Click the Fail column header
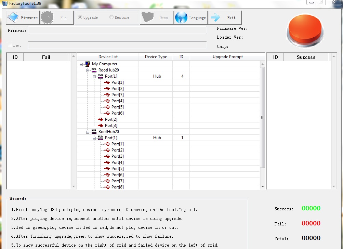This screenshot has width=343, height=249. point(46,57)
